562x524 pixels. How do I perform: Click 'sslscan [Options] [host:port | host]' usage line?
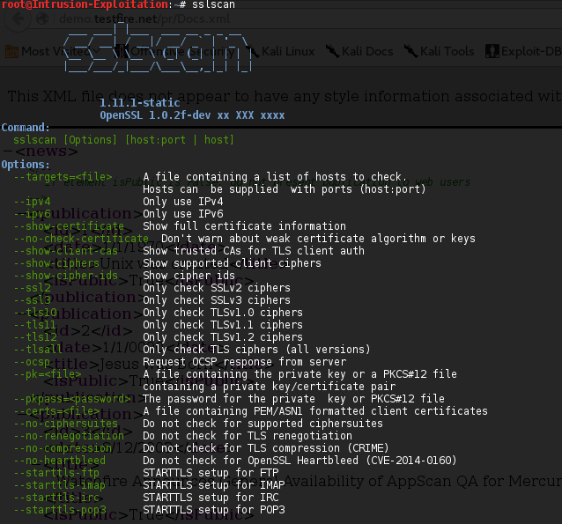tap(123, 140)
